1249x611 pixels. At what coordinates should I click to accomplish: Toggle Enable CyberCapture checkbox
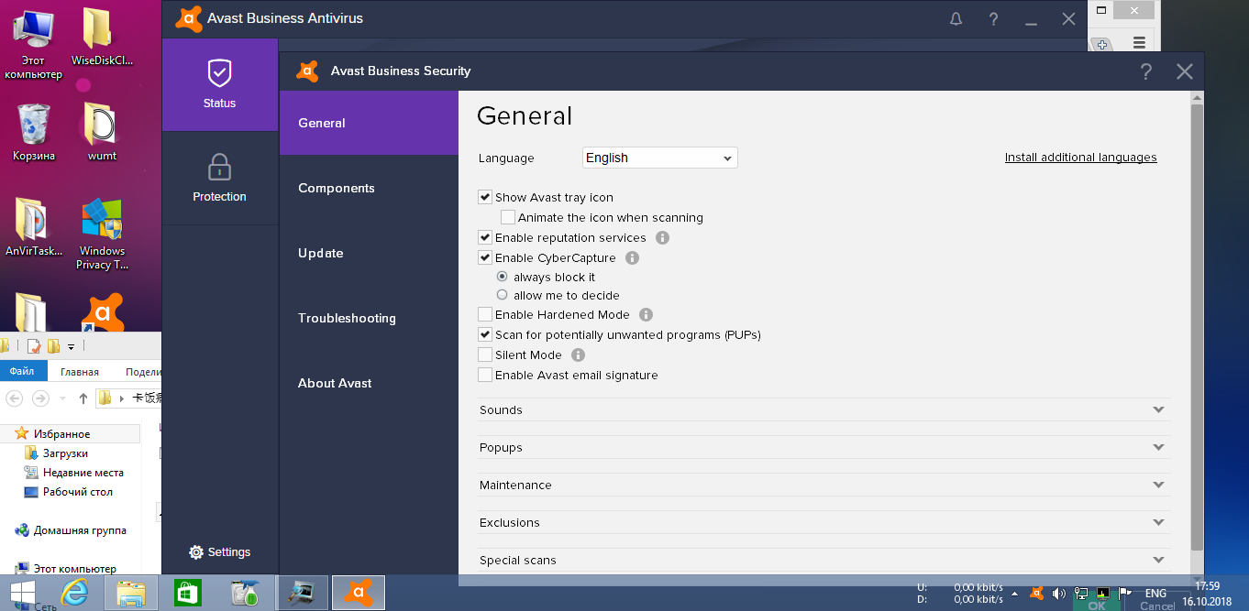[x=485, y=258]
